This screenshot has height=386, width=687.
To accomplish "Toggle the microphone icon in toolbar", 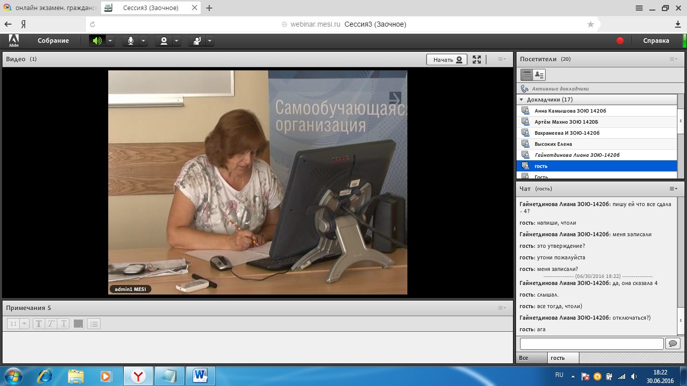I will [x=131, y=41].
